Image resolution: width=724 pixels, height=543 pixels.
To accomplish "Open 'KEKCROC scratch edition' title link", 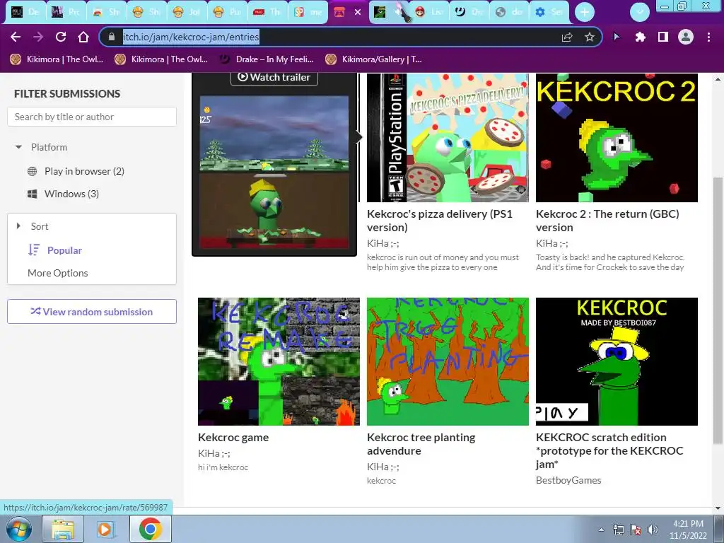I will point(609,450).
